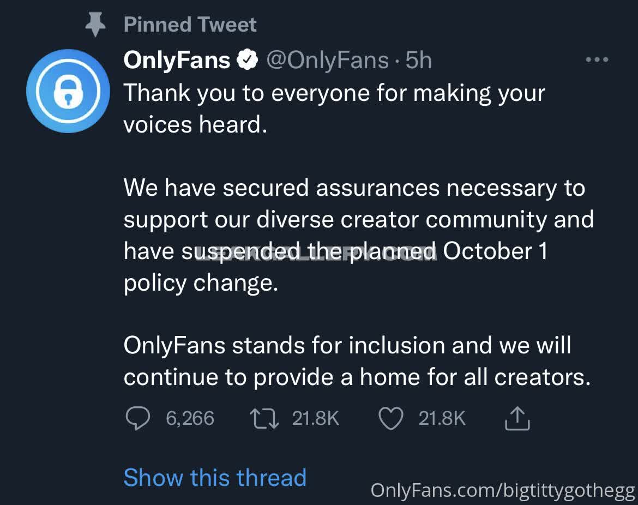
Task: Click the "We have secured assurances" paragraph
Action: pos(358,235)
